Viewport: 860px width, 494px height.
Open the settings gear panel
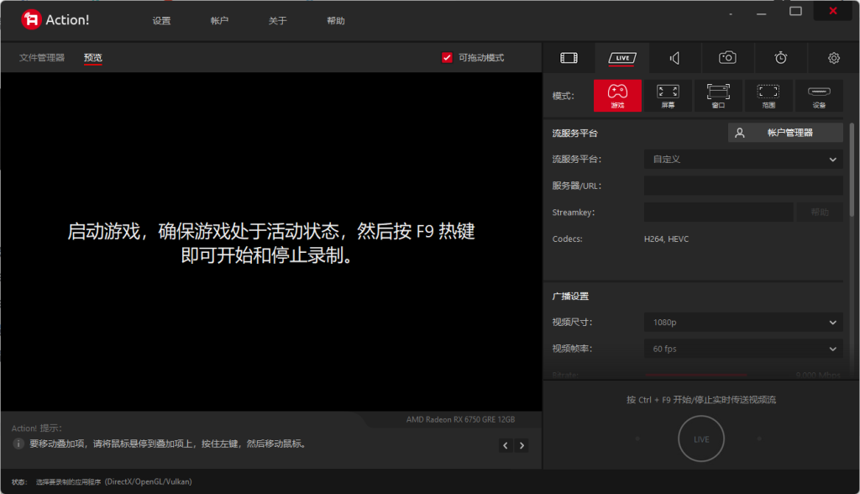pyautogui.click(x=833, y=57)
